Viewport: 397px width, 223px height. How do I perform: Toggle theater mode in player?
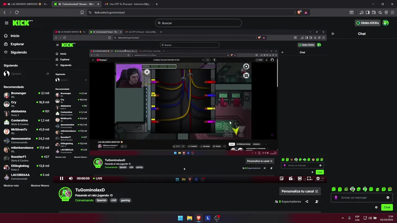tap(300, 178)
